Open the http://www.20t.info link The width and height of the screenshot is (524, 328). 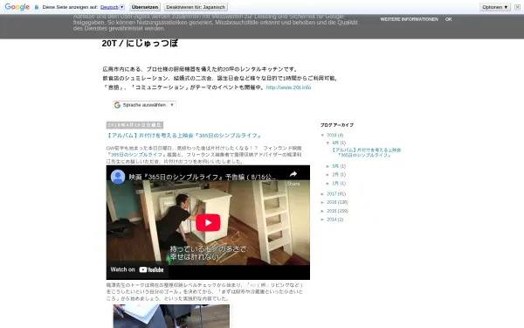tap(288, 87)
